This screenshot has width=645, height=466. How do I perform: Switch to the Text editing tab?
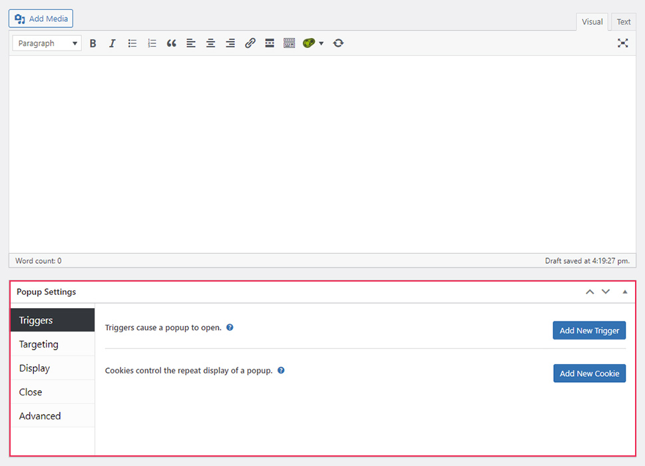tap(623, 21)
